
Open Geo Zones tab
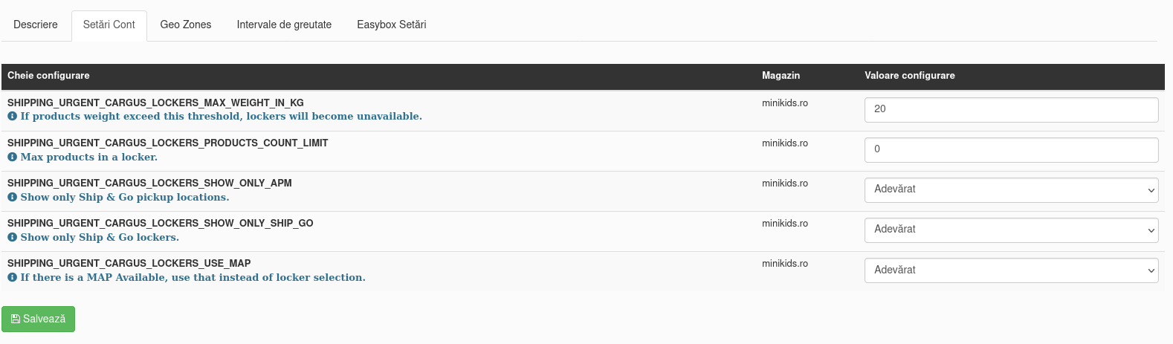(x=186, y=25)
